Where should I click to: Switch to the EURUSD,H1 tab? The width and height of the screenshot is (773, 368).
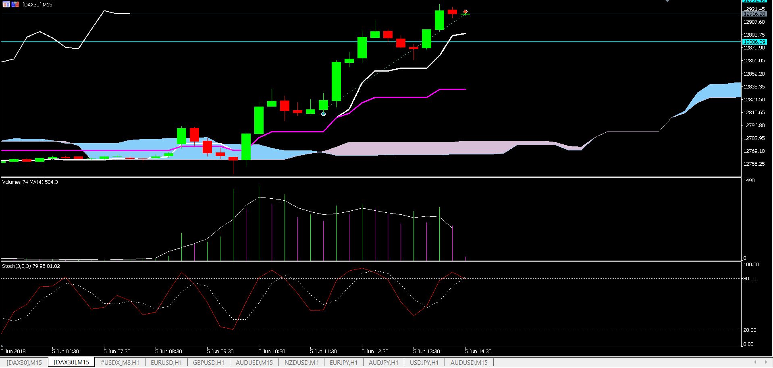(x=166, y=362)
